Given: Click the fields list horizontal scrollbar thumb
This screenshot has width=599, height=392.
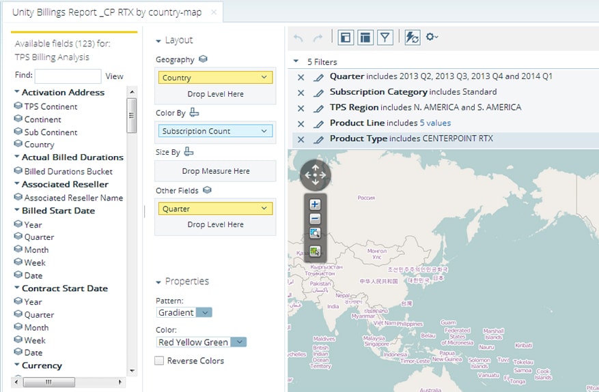Looking at the screenshot, I should coord(49,382).
